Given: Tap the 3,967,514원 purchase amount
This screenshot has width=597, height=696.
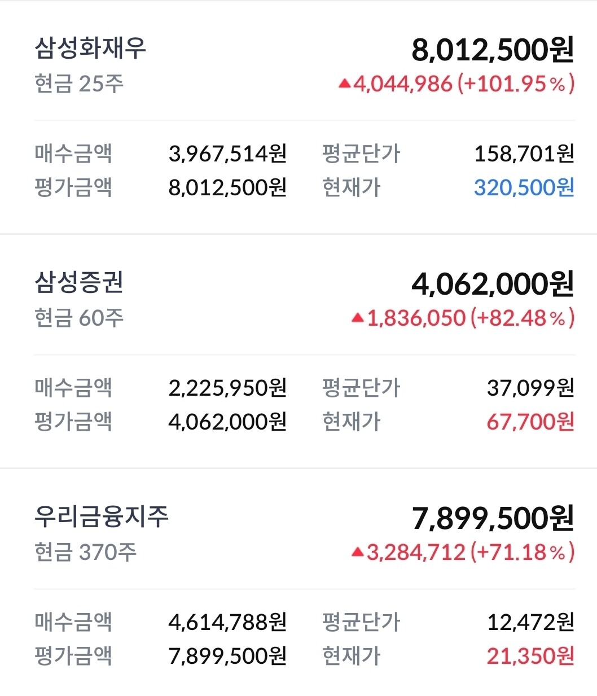Looking at the screenshot, I should (227, 154).
